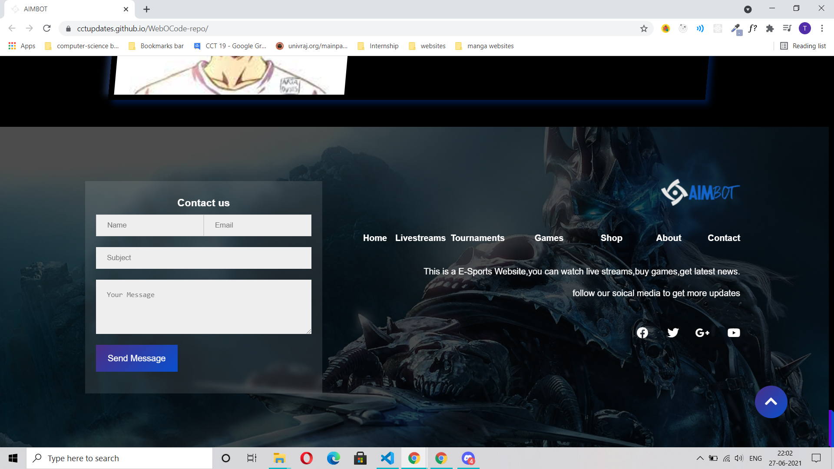Open Livestreams in footer navigation
The image size is (834, 469).
420,238
